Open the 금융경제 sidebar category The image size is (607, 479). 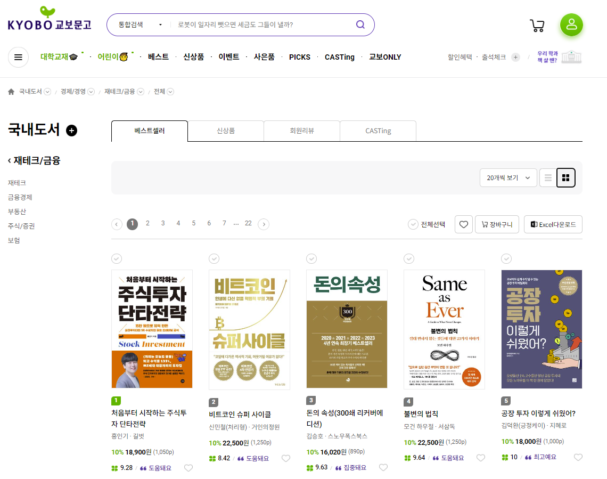tap(20, 198)
